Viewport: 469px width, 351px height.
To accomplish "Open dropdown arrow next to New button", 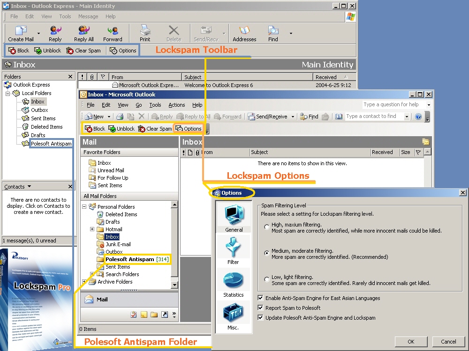I will pos(109,117).
